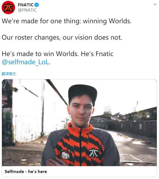Viewport: 159px width, 179px height.
Task: Open the card title "Selfmade - he's here"
Action: (26, 171)
